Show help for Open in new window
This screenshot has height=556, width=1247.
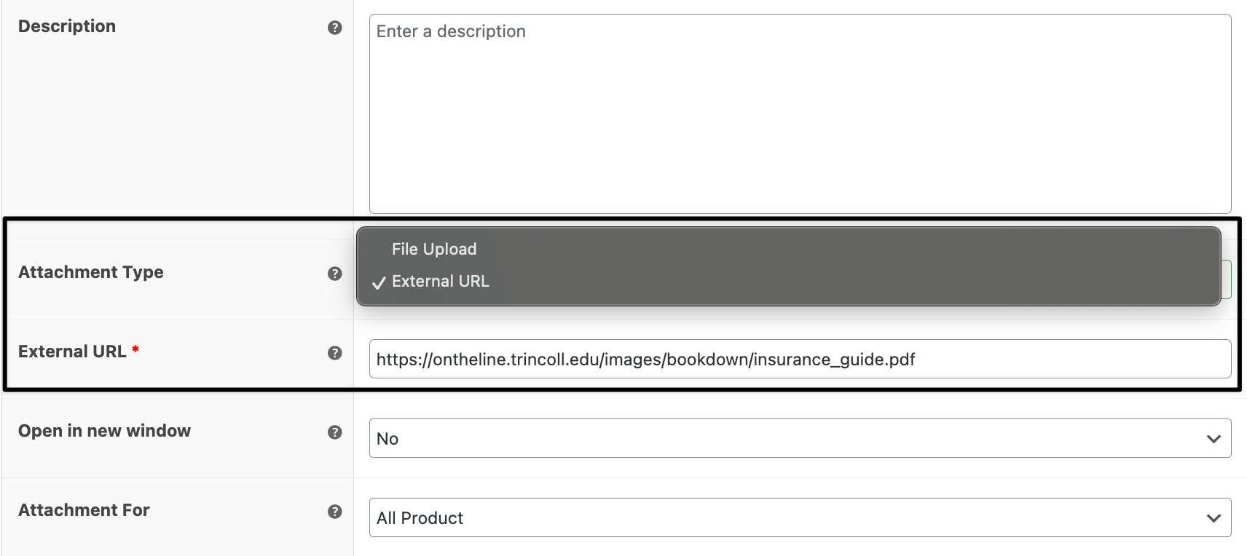click(335, 432)
